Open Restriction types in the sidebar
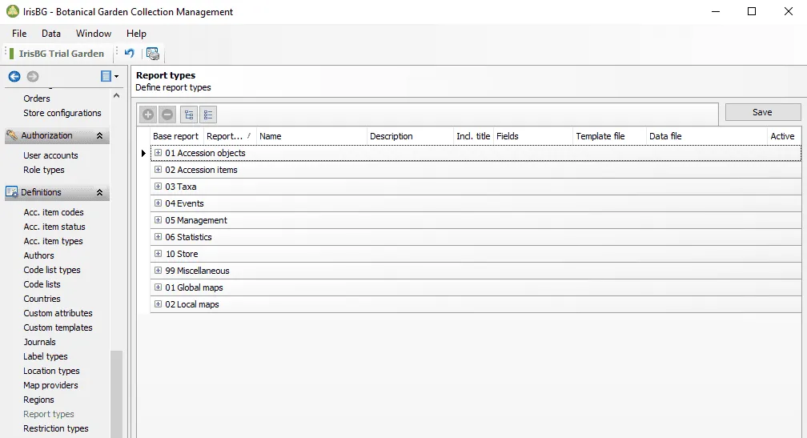Screen dimensions: 807x438 55,428
